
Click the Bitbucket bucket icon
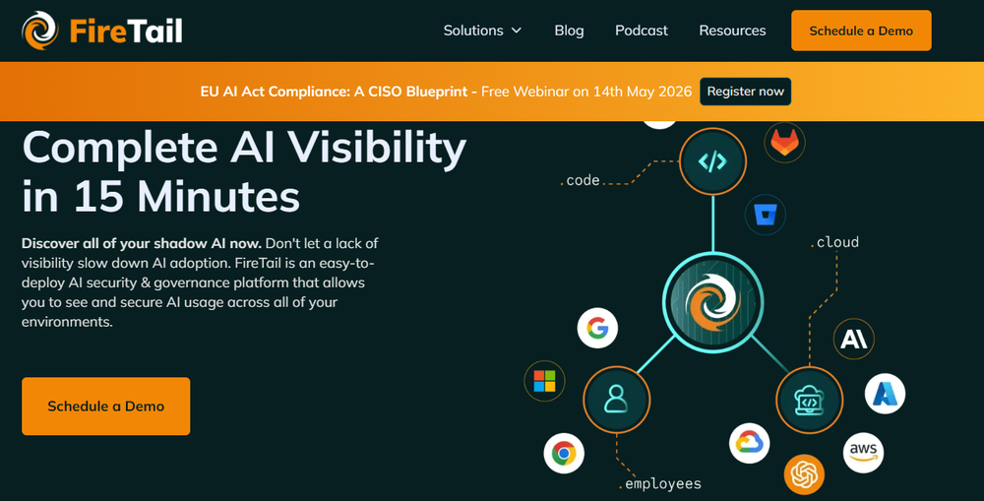765,215
